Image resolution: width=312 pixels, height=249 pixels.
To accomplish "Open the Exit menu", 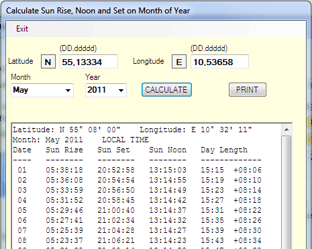I will [22, 29].
